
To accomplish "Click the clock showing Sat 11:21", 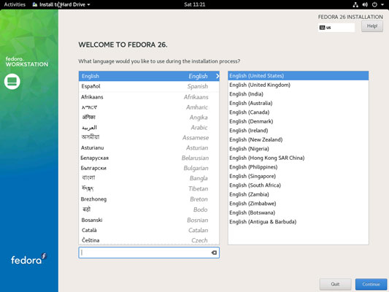I will tap(194, 4).
